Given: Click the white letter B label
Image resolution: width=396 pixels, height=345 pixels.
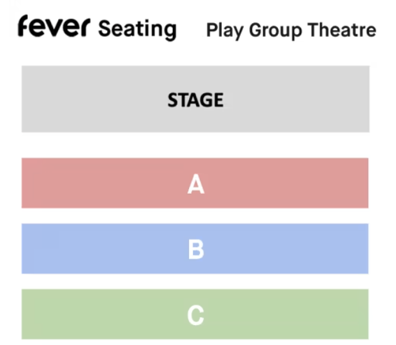Looking at the screenshot, I should pyautogui.click(x=195, y=250).
